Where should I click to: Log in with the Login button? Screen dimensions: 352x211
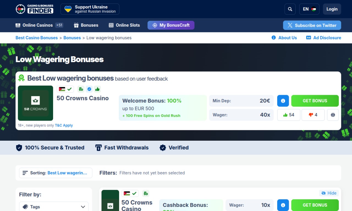pos(332,9)
